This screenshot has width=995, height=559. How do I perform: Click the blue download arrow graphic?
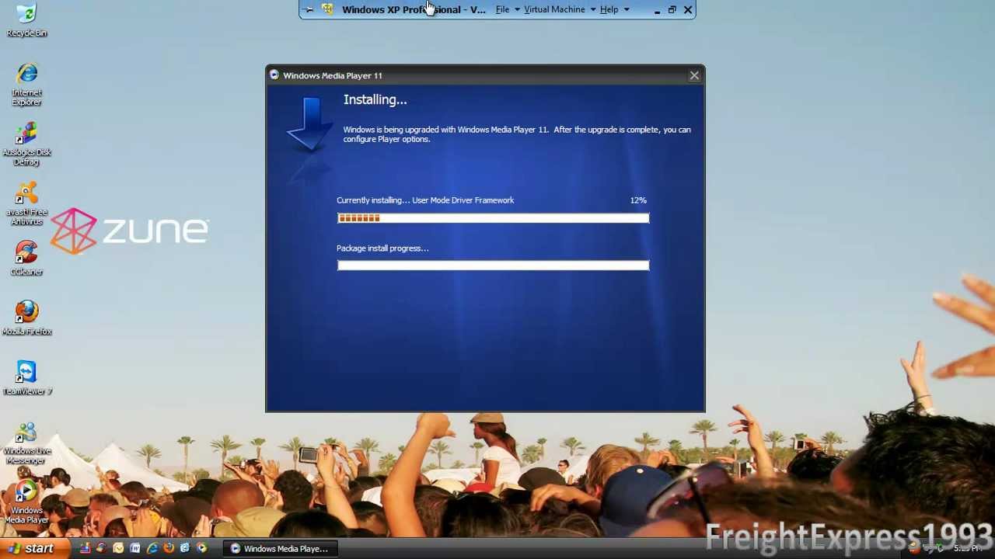(x=310, y=123)
